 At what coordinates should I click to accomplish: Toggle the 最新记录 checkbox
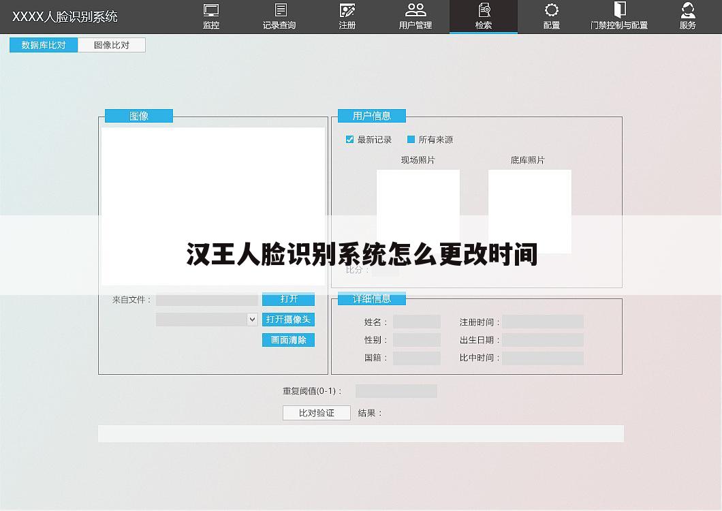point(349,139)
